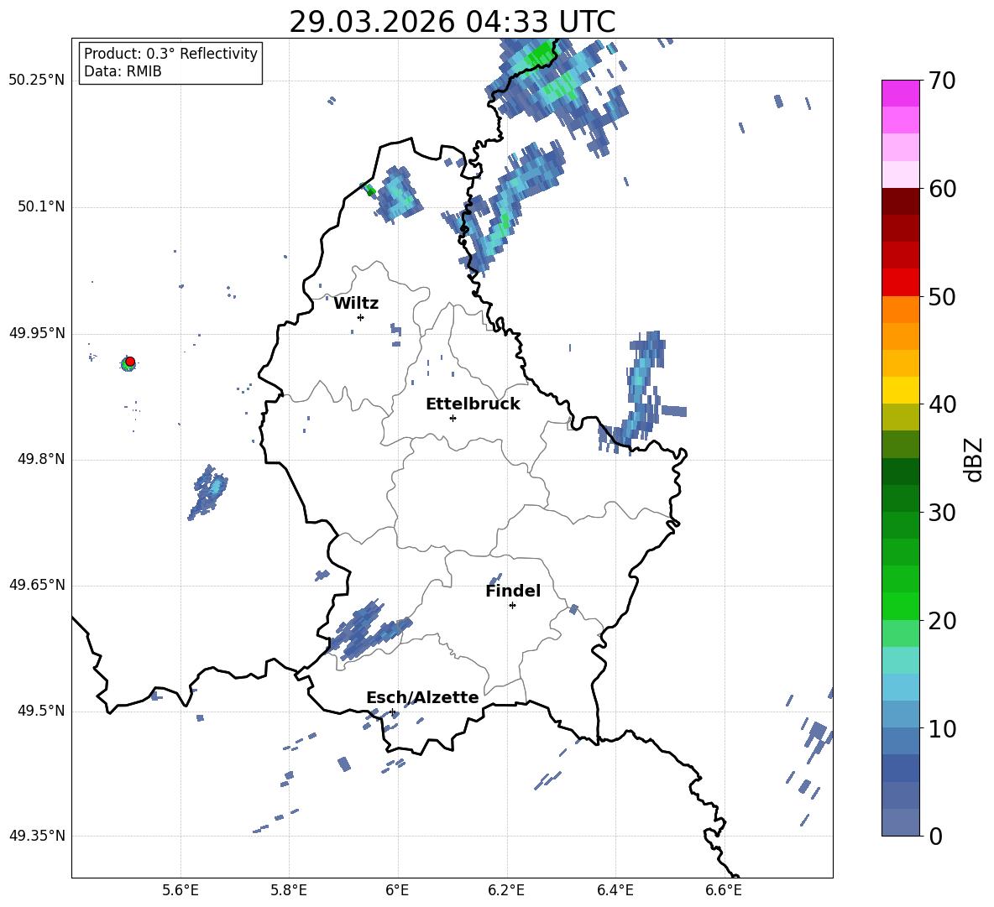This screenshot has width=994, height=907.
Task: Pick the yellow swatch just above 40 dBZ
Action: (x=901, y=390)
